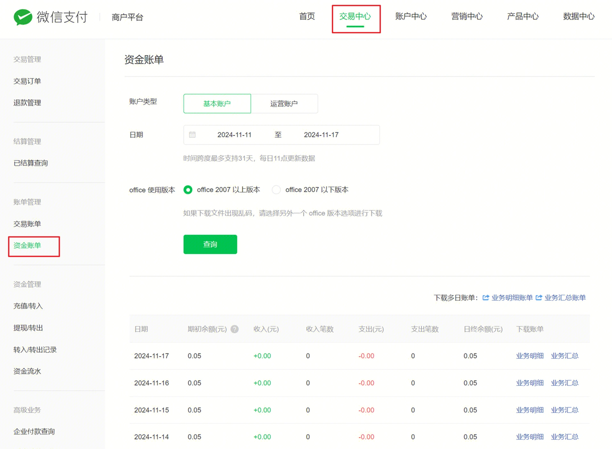This screenshot has height=449, width=612.
Task: Download multi-day 业务明细账单
Action: pyautogui.click(x=512, y=298)
